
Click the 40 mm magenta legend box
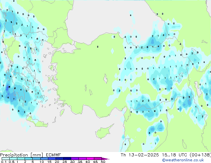(x=90, y=159)
